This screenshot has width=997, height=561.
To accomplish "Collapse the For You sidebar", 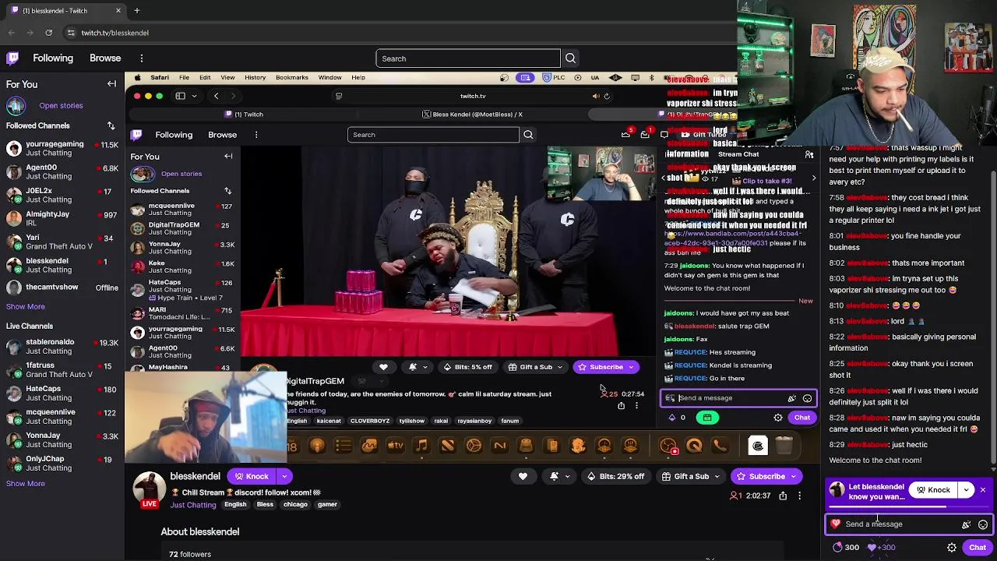I will pos(111,84).
